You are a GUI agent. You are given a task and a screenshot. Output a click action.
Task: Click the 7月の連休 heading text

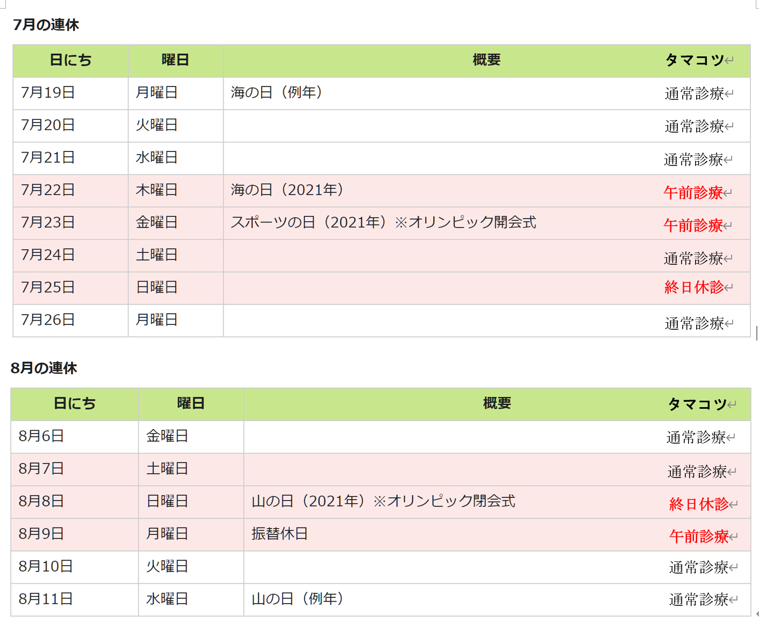tap(46, 25)
